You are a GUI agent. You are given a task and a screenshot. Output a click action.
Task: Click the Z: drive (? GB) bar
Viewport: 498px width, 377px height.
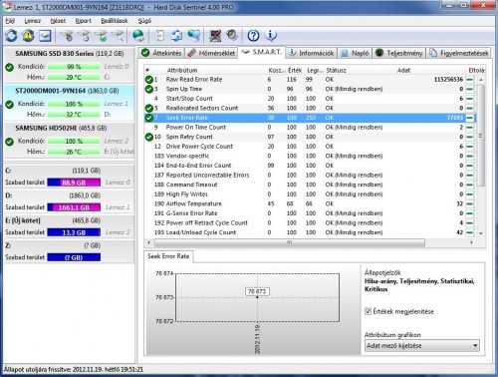[74, 257]
